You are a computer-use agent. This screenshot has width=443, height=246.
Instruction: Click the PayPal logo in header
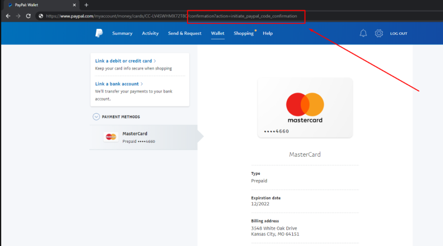(99, 33)
